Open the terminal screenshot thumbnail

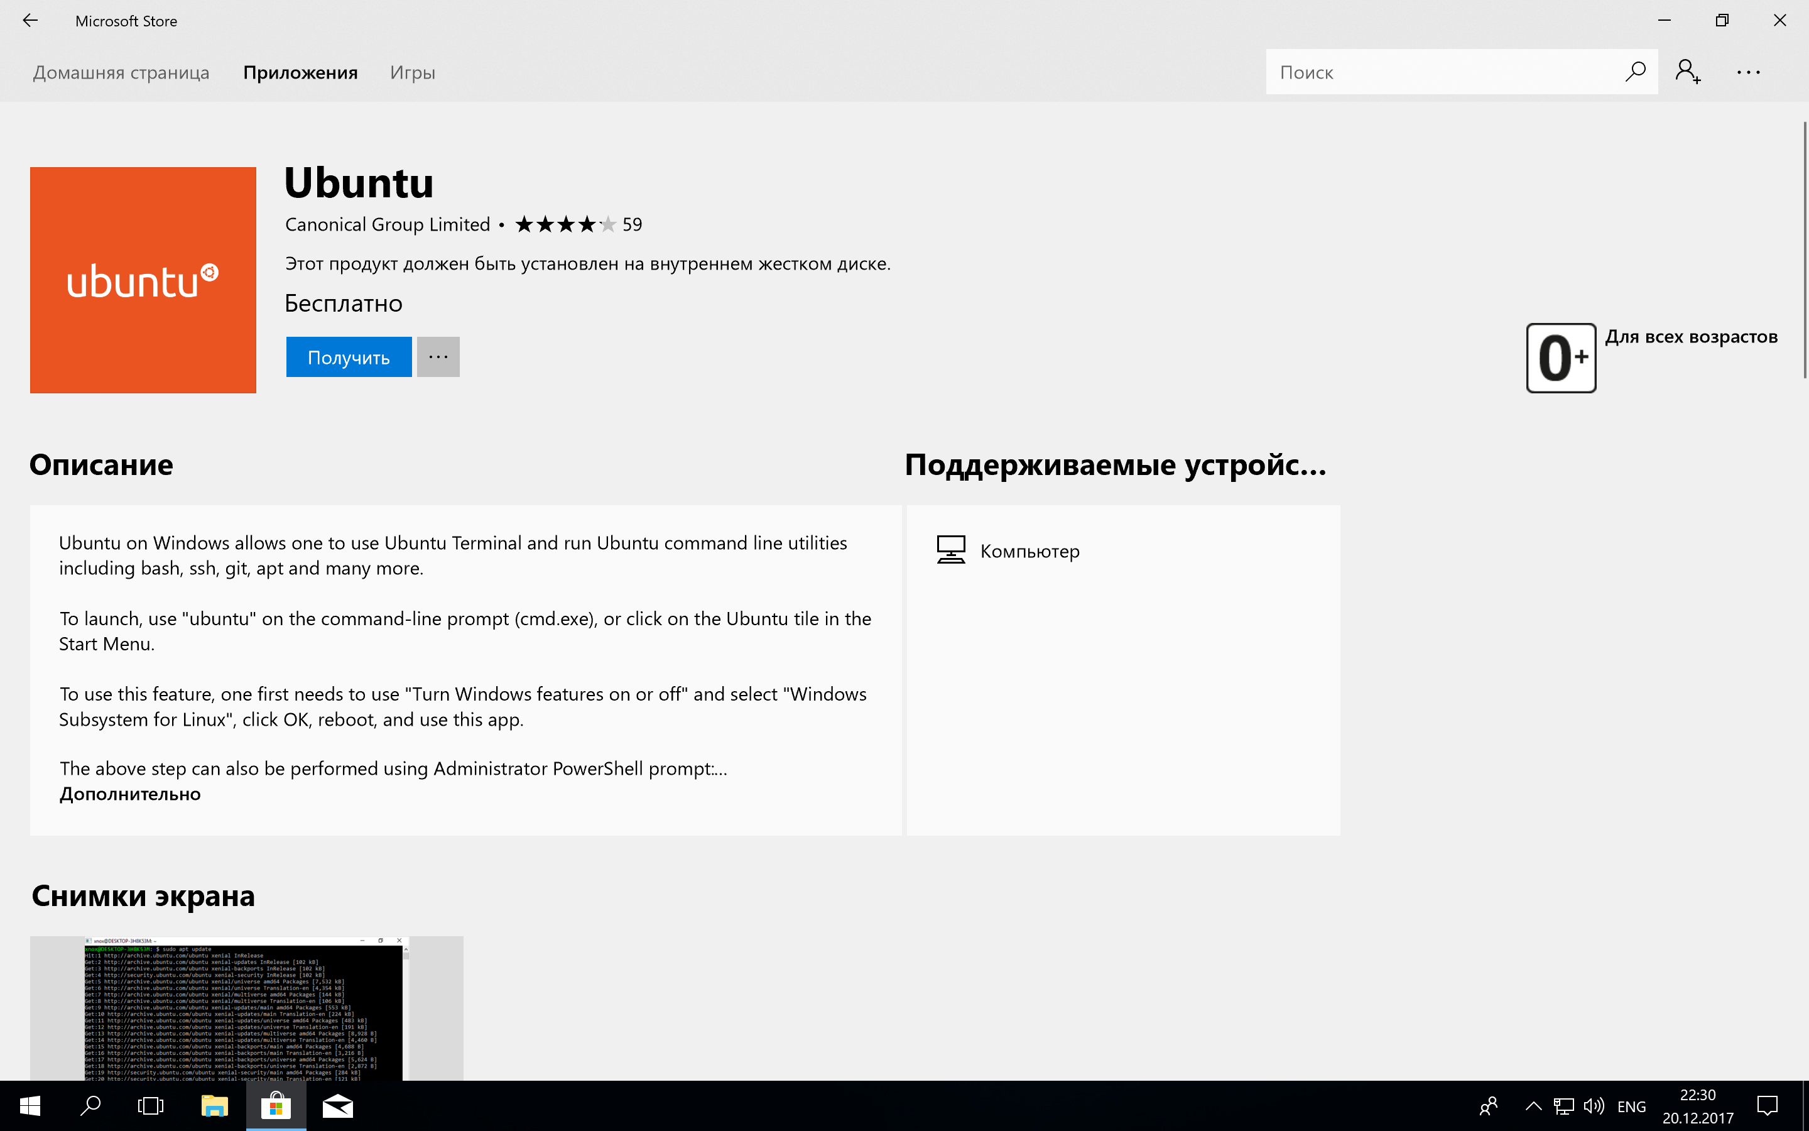coord(247,1008)
